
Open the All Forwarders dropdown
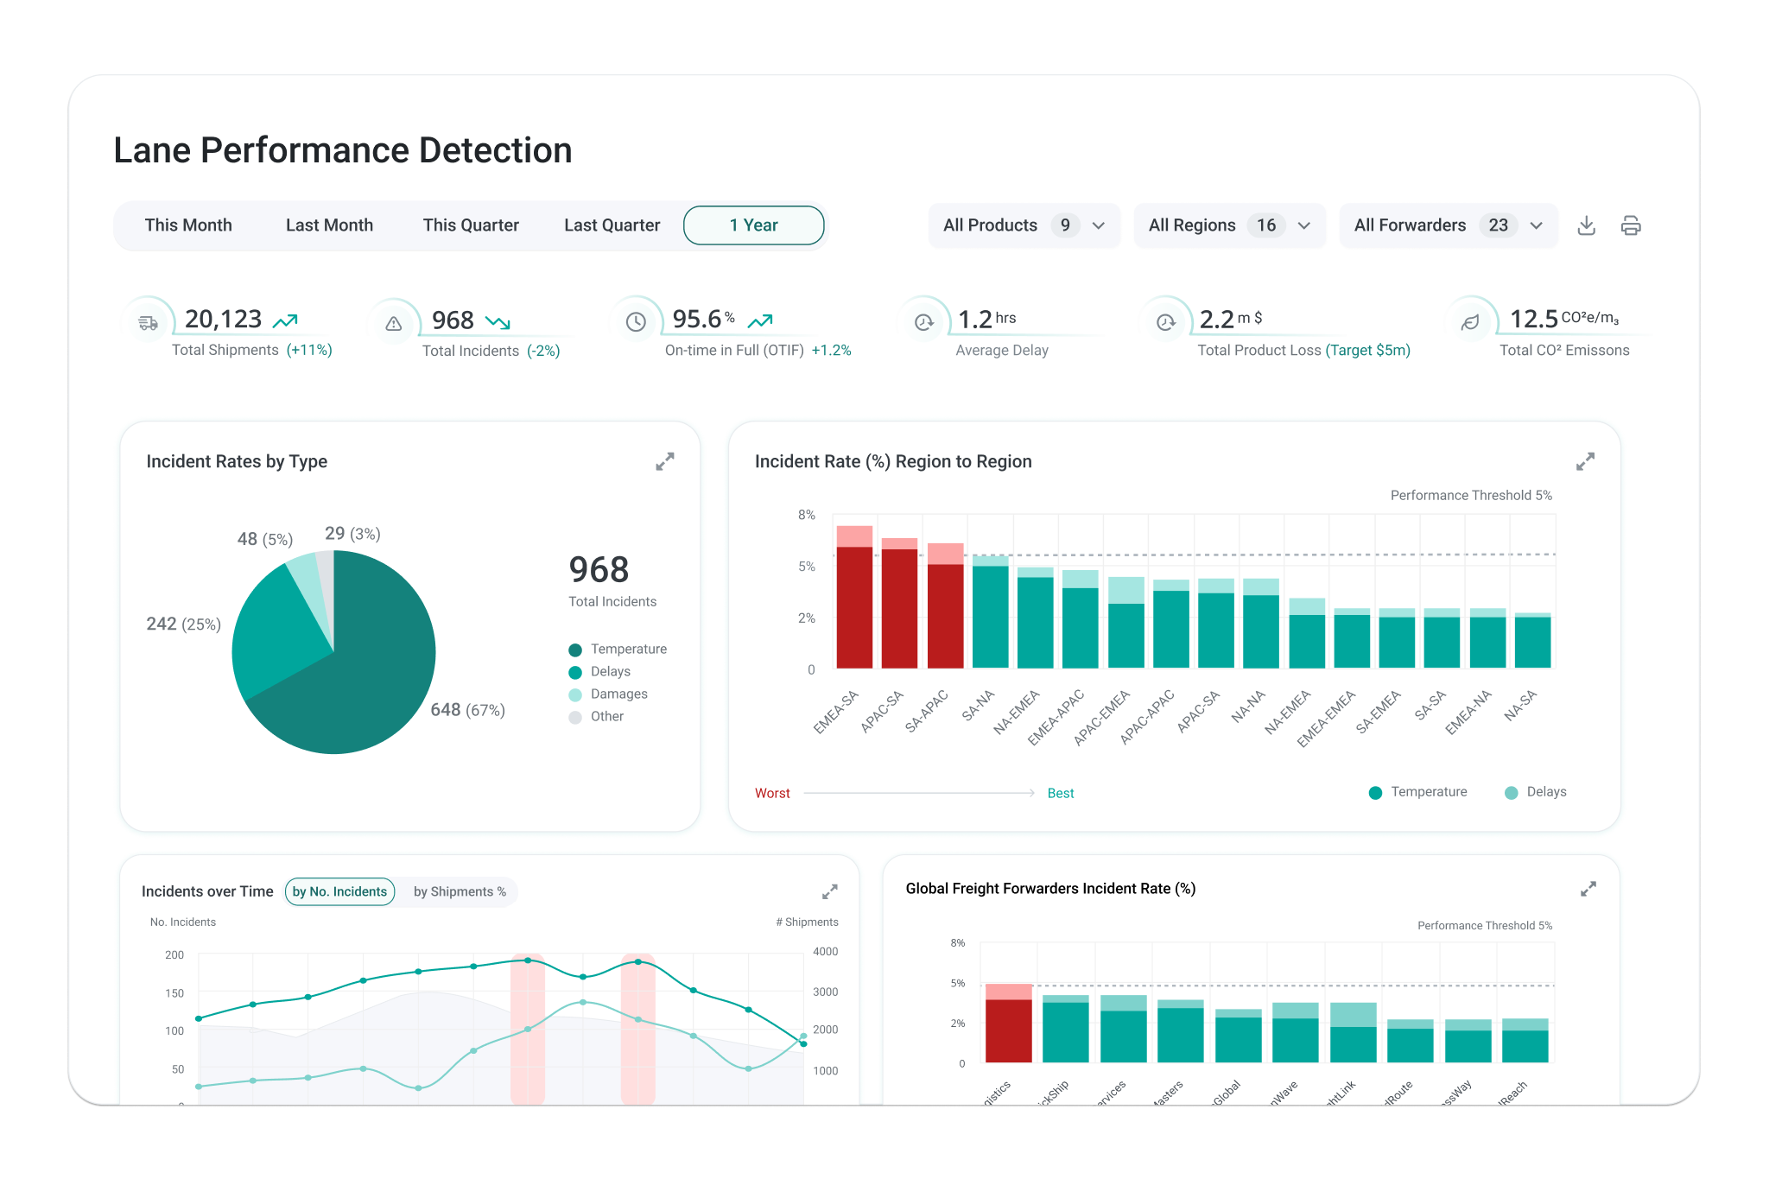tap(1448, 225)
